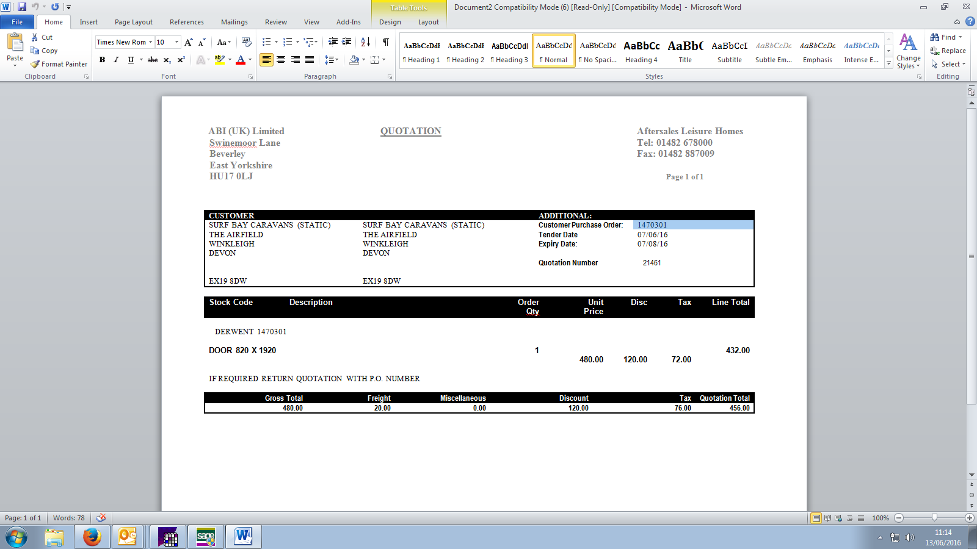Toggle italic formatting

[116, 60]
